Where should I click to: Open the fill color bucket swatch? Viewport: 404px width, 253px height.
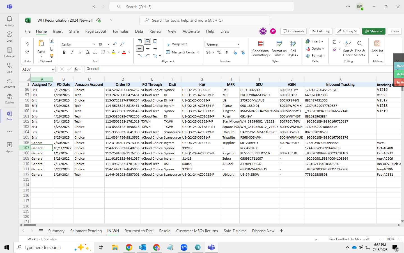coord(114,52)
